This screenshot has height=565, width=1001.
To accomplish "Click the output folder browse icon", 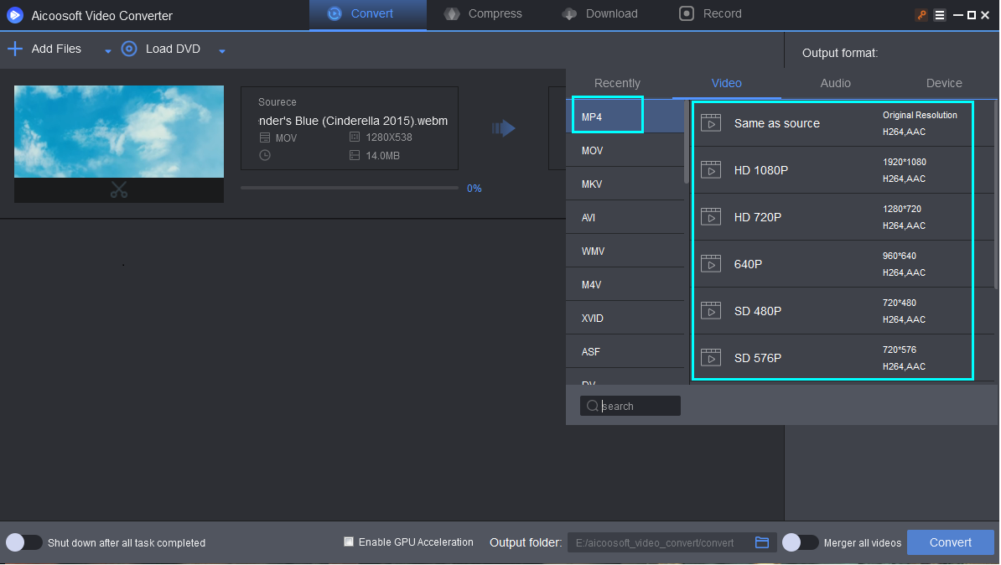I will [761, 542].
